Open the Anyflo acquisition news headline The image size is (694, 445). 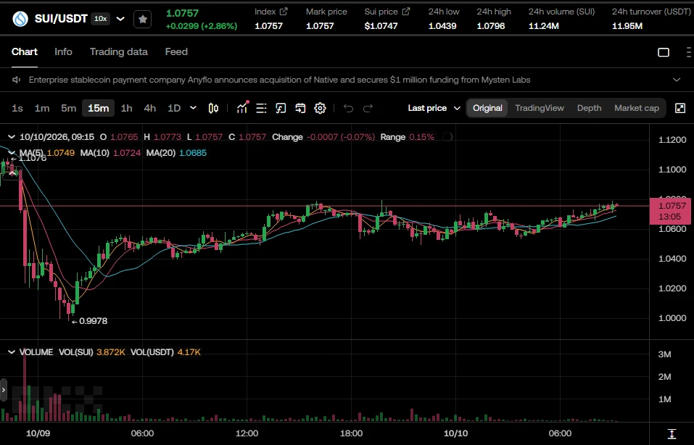point(279,80)
